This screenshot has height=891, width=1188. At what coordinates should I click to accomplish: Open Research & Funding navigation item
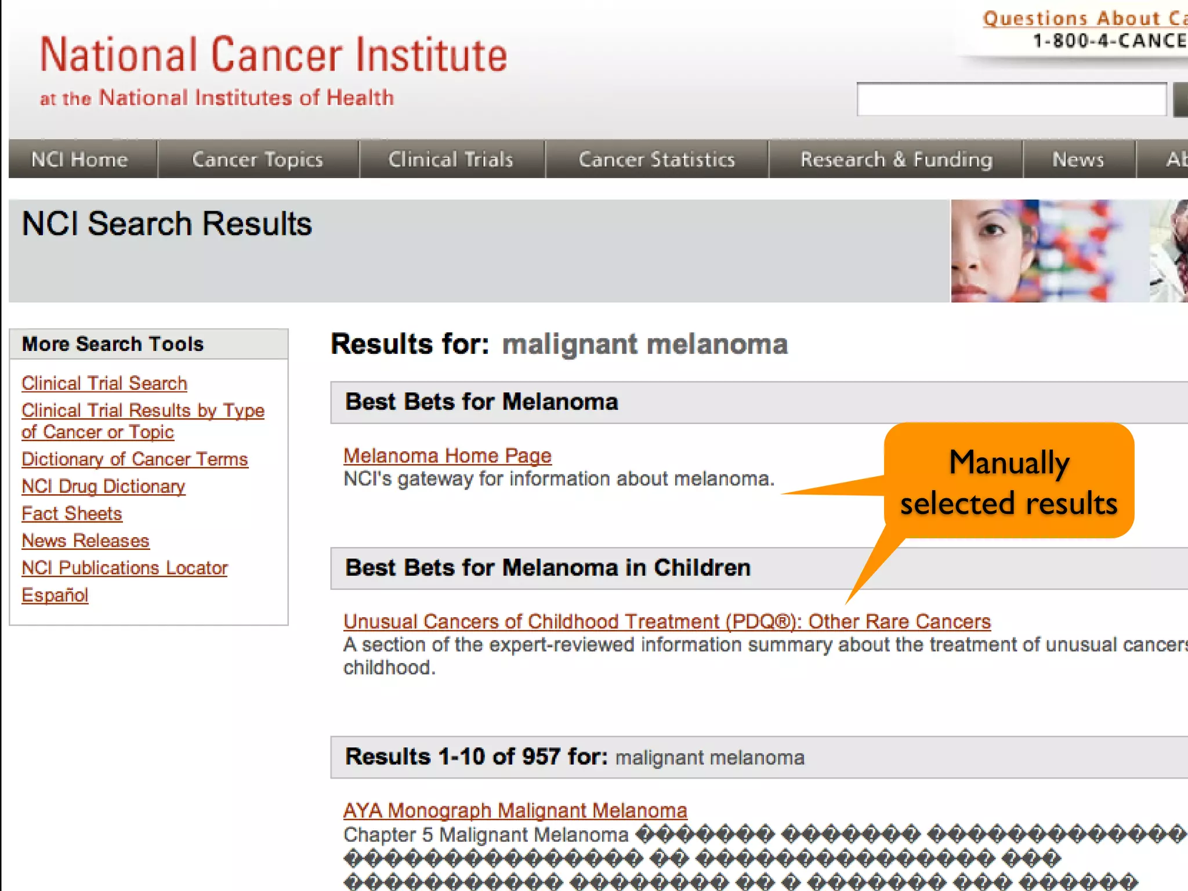[896, 159]
